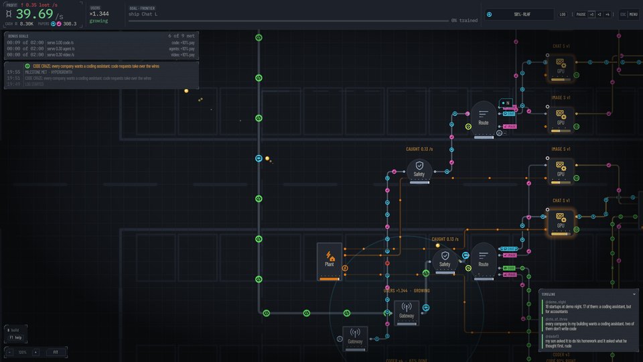Screen dimensions: 643x362
Task: Click the 'serve 1.00 code /s' bonus goal
Action: 101,43
